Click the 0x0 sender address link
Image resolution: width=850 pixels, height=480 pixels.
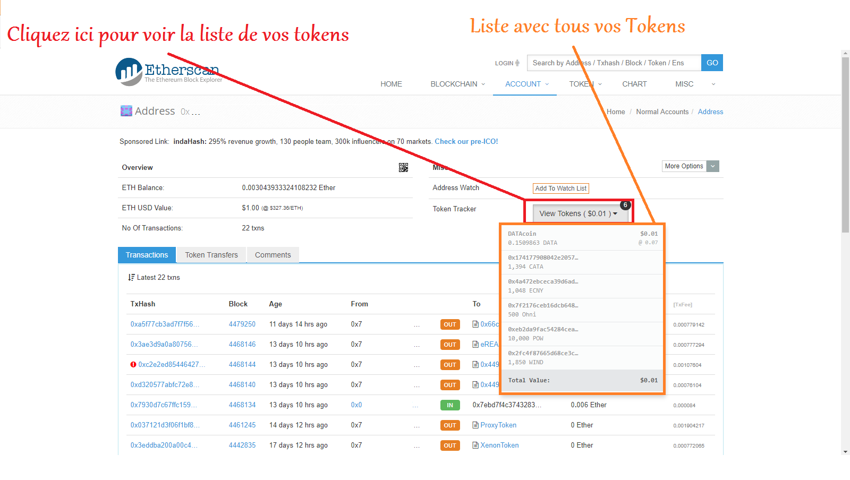pyautogui.click(x=356, y=405)
